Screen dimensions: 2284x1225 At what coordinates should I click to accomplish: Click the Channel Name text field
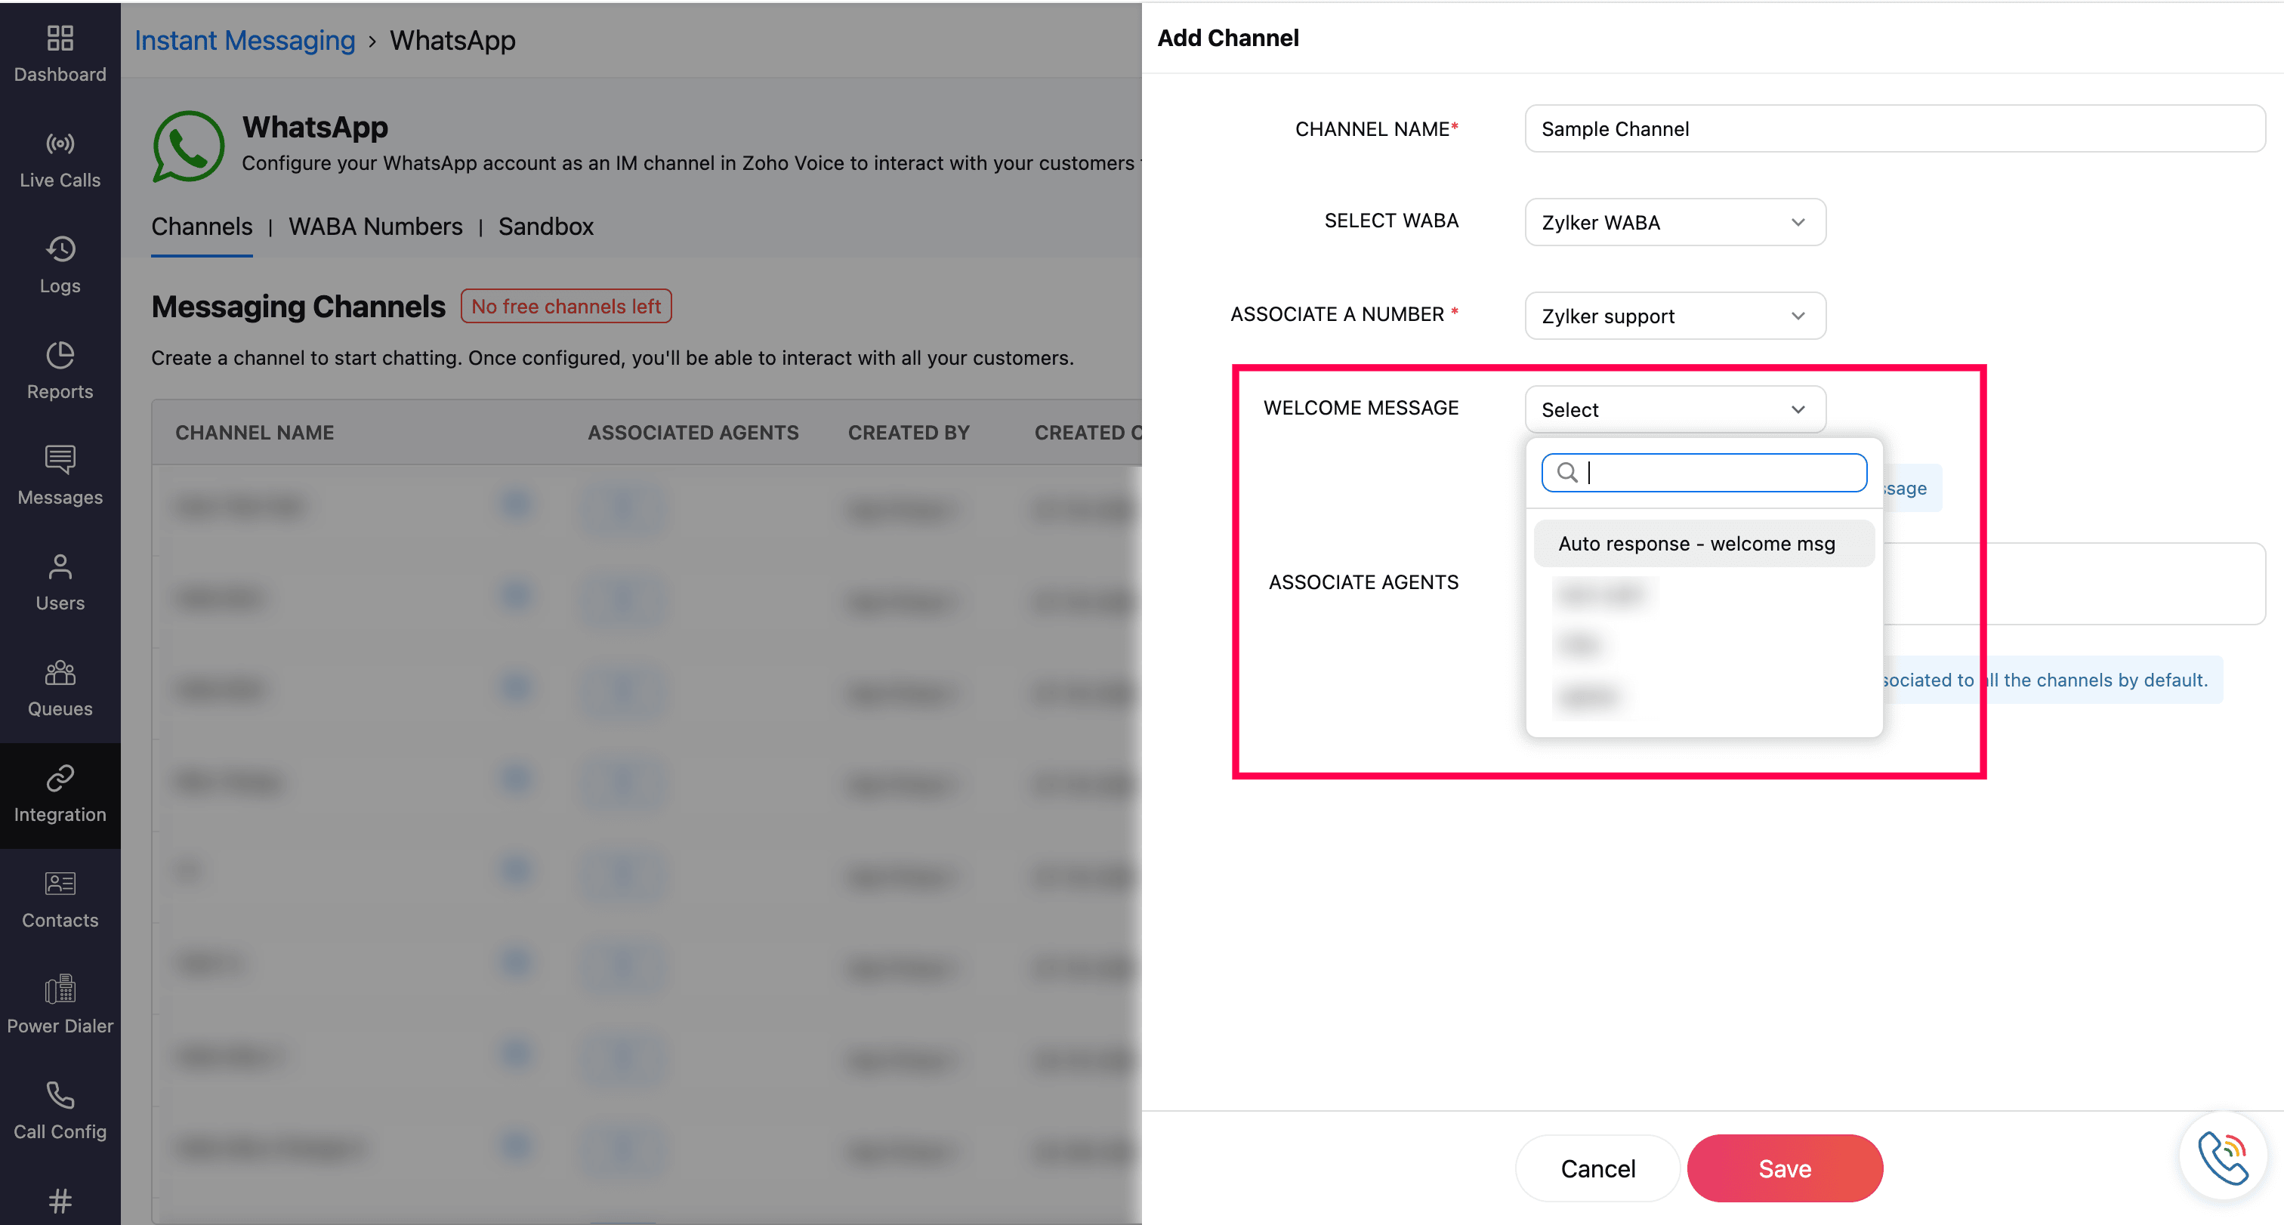[1894, 129]
